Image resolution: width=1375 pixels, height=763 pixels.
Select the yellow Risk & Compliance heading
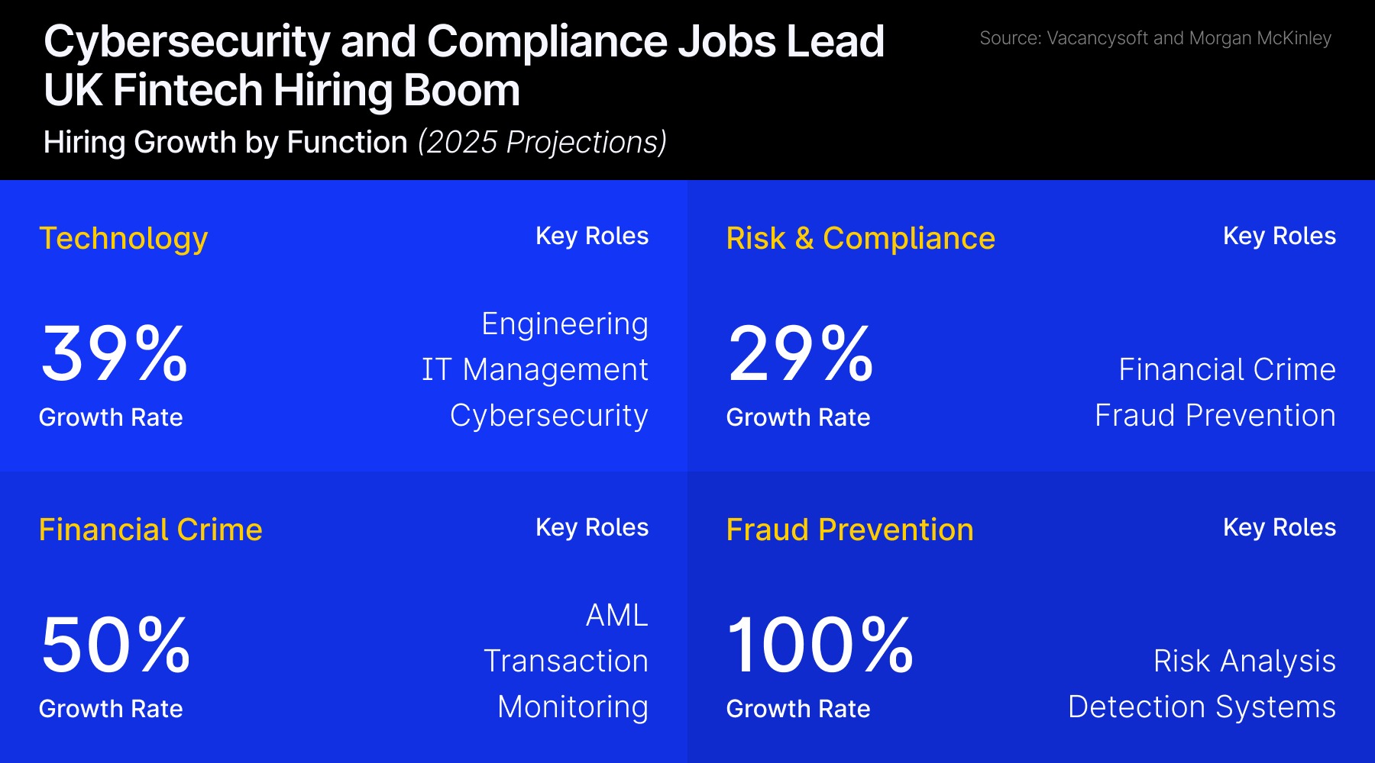(860, 238)
